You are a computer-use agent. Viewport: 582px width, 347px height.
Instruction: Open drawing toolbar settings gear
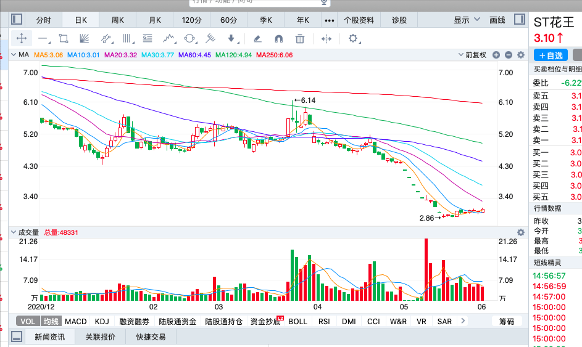pyautogui.click(x=353, y=38)
